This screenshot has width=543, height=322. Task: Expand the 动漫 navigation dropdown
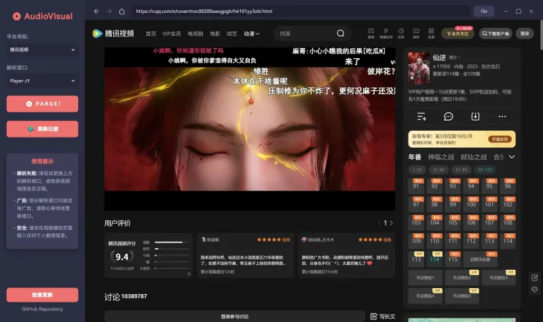pyautogui.click(x=252, y=33)
